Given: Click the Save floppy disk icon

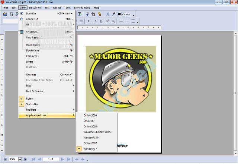Looking at the screenshot, I should (x=11, y=14).
